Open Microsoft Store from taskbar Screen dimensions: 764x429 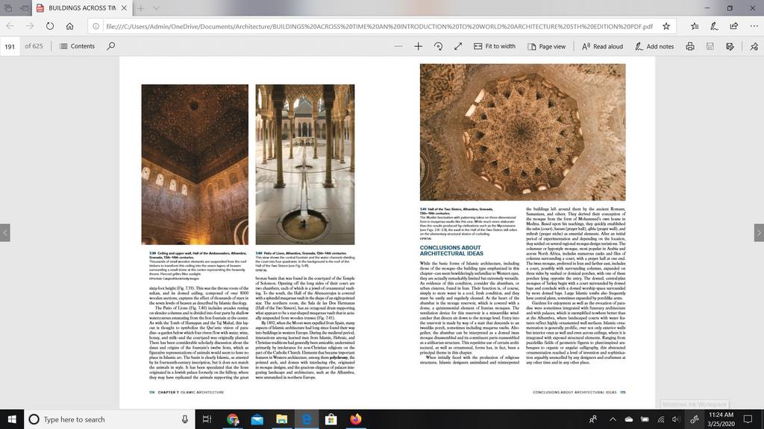[331, 419]
